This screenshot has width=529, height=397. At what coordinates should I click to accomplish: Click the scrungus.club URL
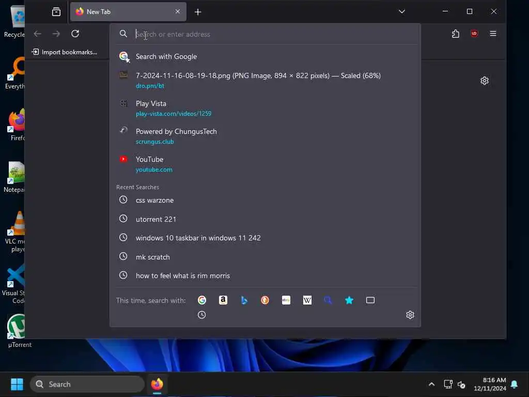[x=154, y=142]
